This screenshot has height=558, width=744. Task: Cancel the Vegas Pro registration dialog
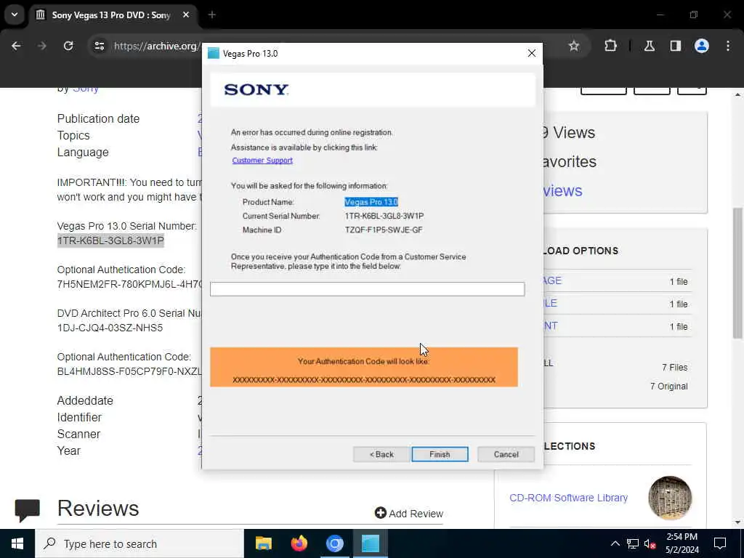pyautogui.click(x=506, y=454)
